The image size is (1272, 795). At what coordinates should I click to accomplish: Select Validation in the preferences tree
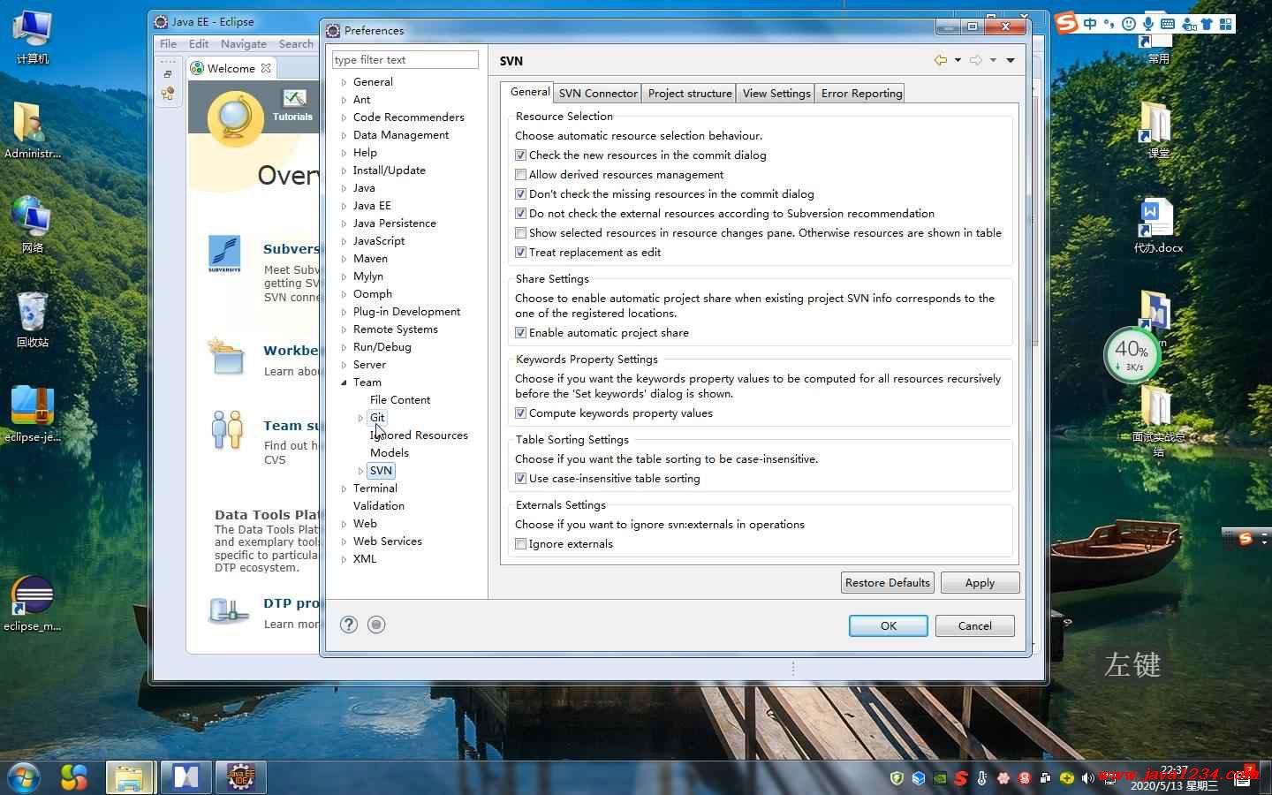coord(379,505)
